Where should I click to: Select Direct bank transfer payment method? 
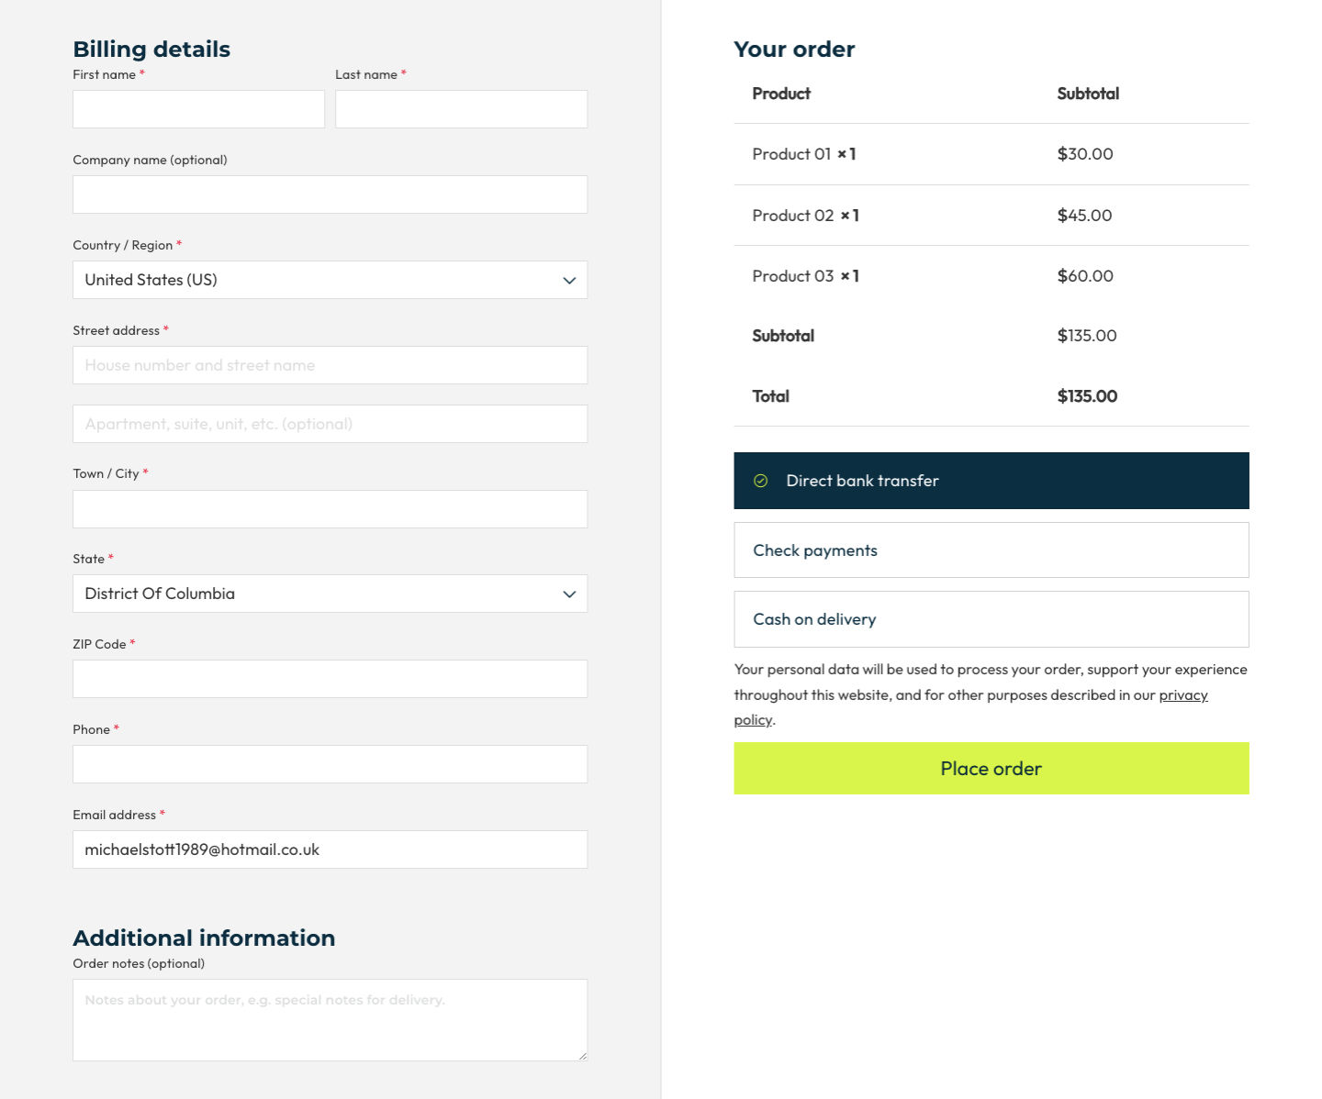tap(991, 481)
